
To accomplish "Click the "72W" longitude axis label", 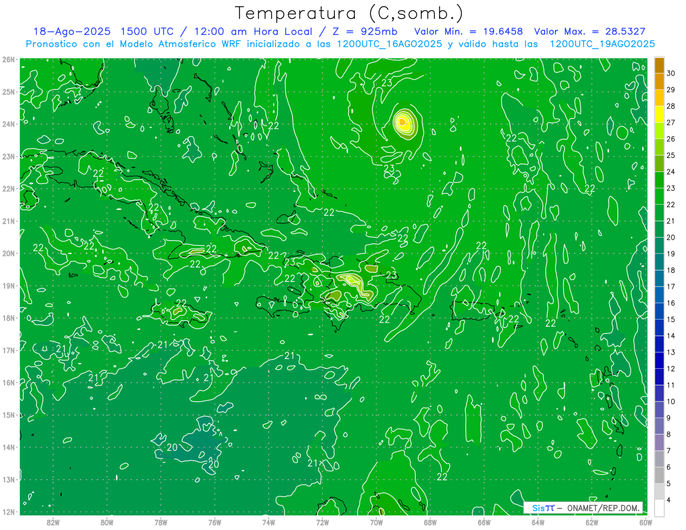I will pos(322,522).
